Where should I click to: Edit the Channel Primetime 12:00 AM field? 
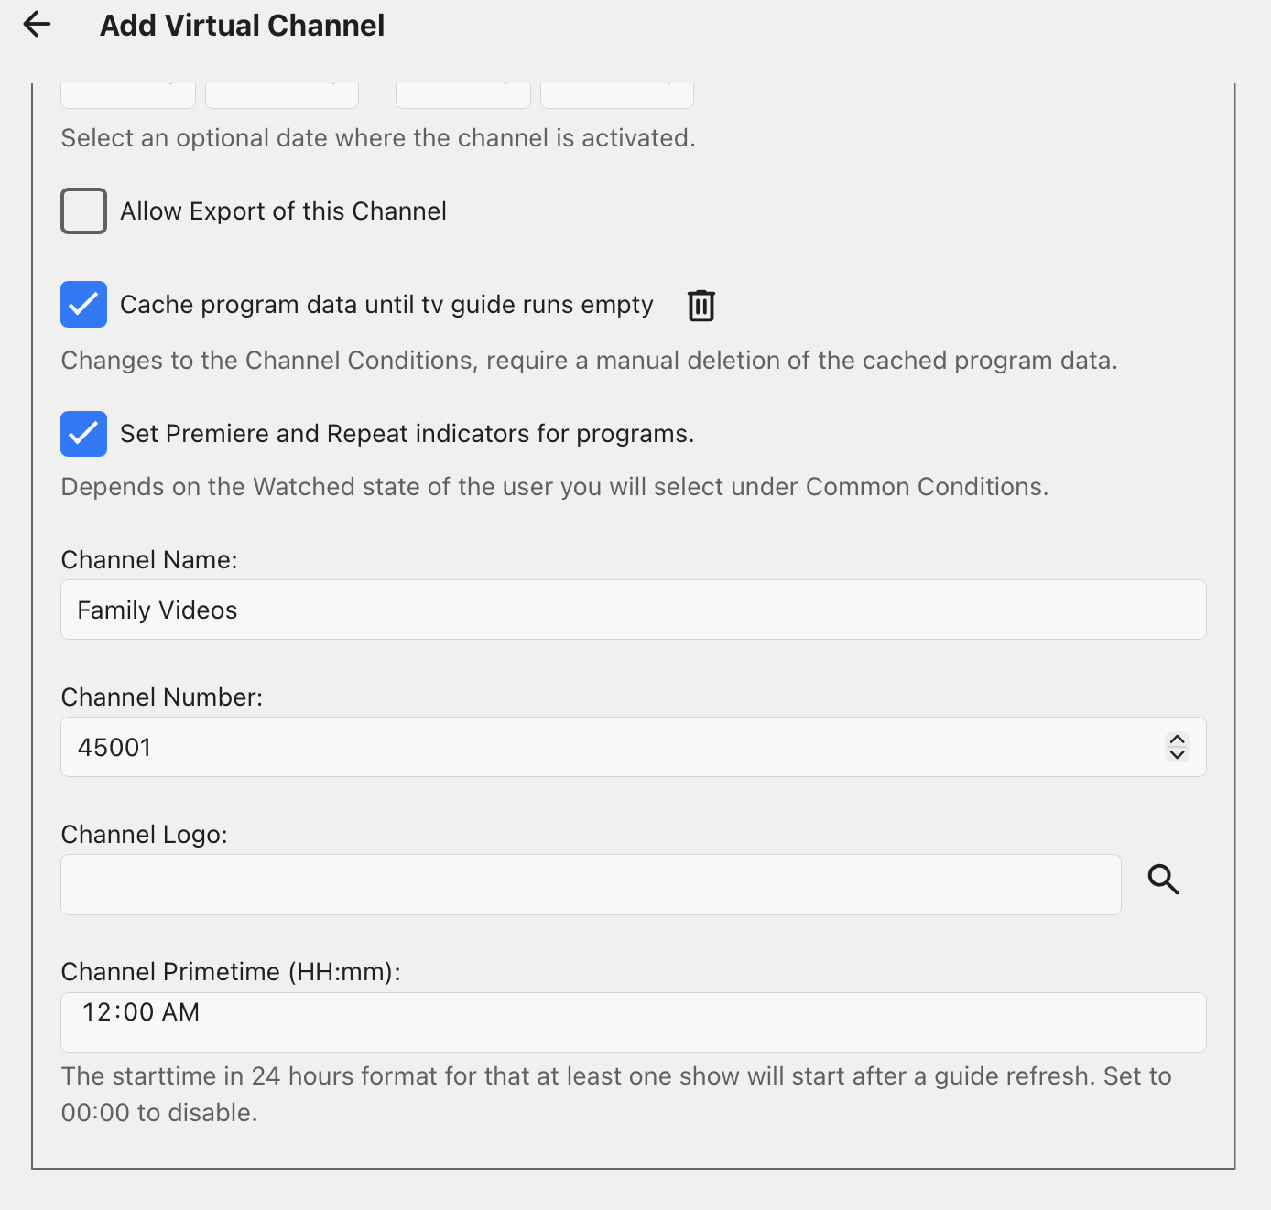coord(632,1021)
